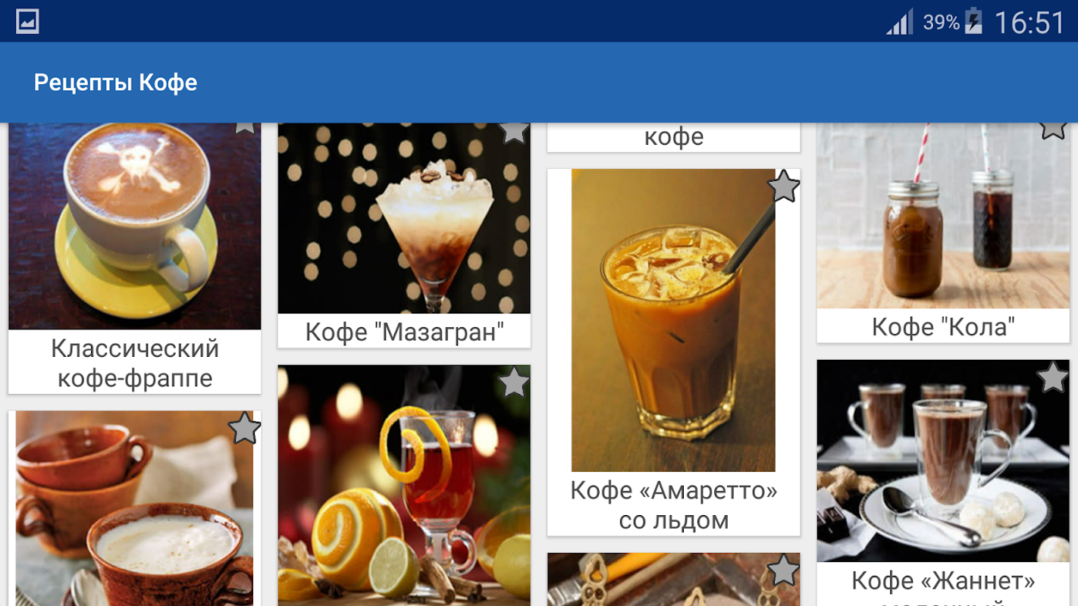
Task: Open the iced Amaretto coffee glass image
Action: click(x=673, y=320)
